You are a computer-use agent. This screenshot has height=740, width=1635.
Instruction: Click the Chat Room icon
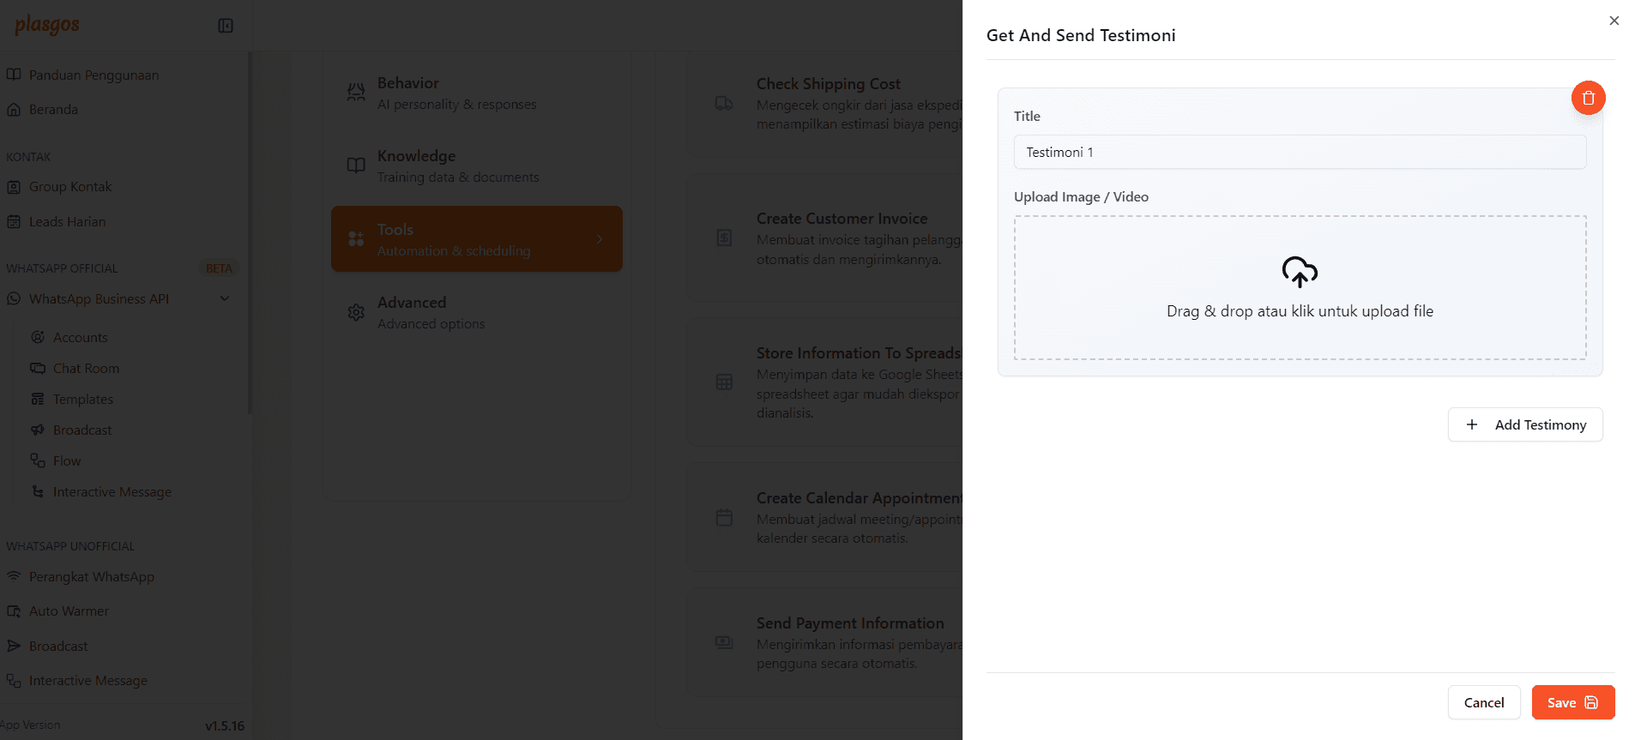click(x=38, y=369)
